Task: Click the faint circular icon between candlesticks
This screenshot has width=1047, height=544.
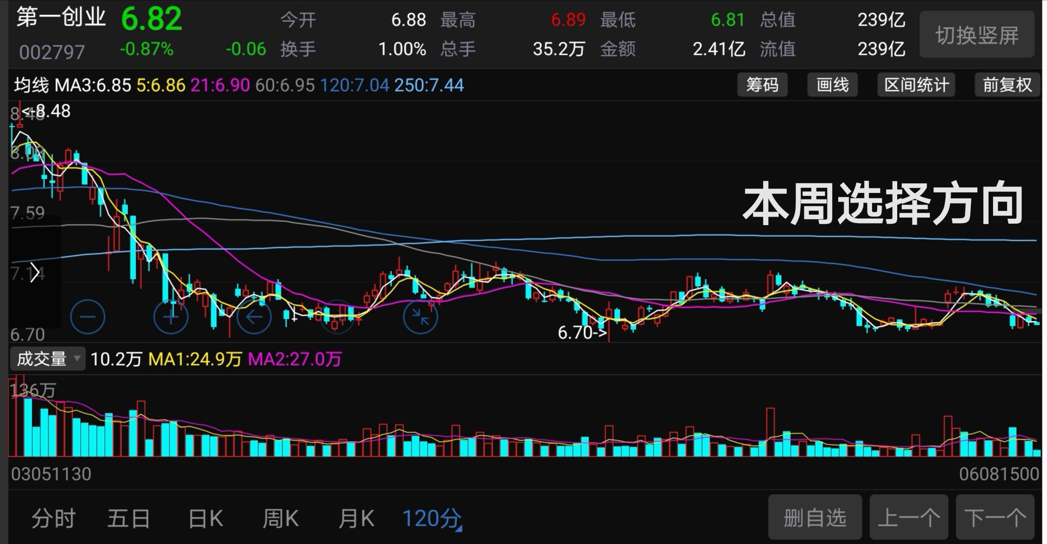Action: point(337,316)
